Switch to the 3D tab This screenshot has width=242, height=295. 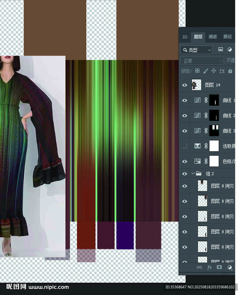click(x=185, y=37)
